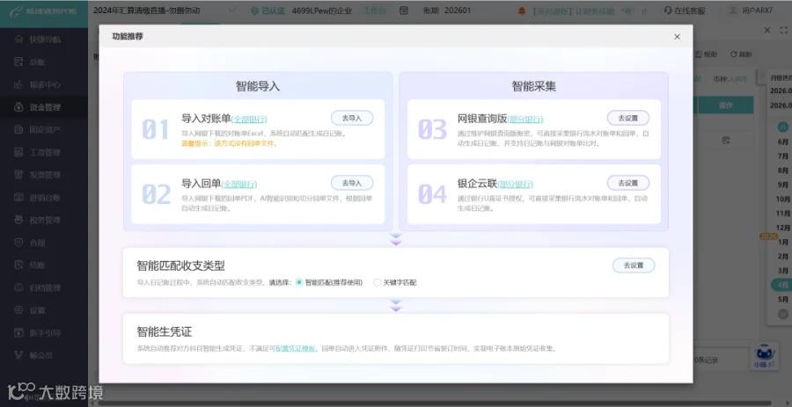792x407 pixels.
Task: Select month 12月 in the month list
Action: (783, 228)
